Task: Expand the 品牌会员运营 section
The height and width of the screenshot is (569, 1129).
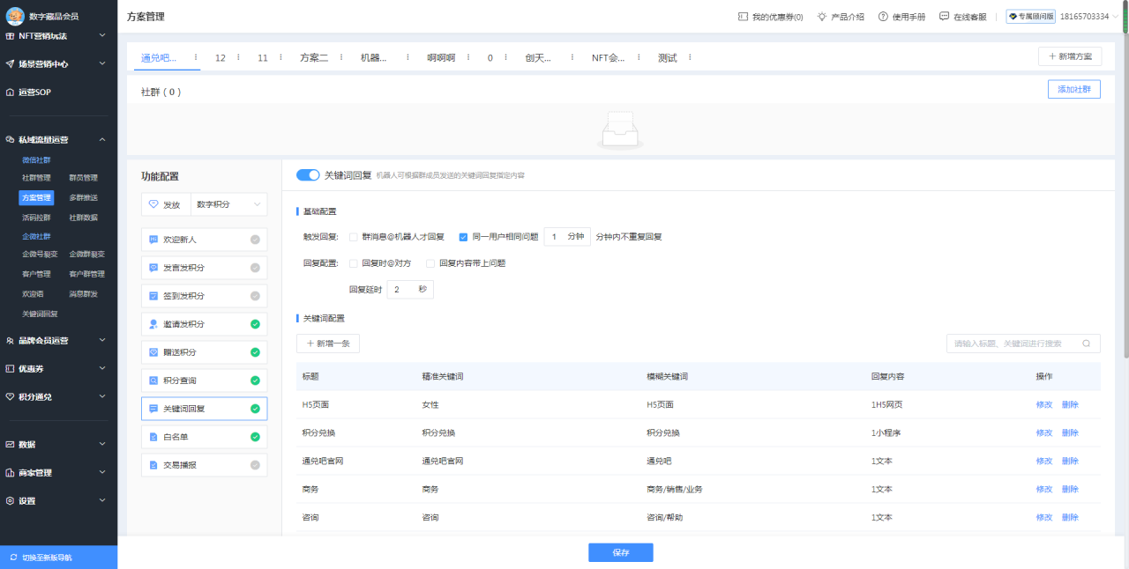Action: coord(57,340)
